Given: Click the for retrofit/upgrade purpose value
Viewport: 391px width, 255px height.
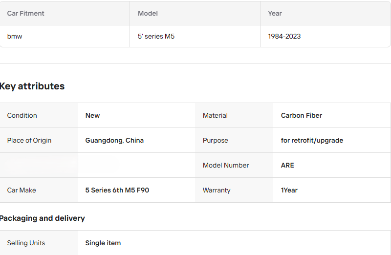Looking at the screenshot, I should click(312, 140).
